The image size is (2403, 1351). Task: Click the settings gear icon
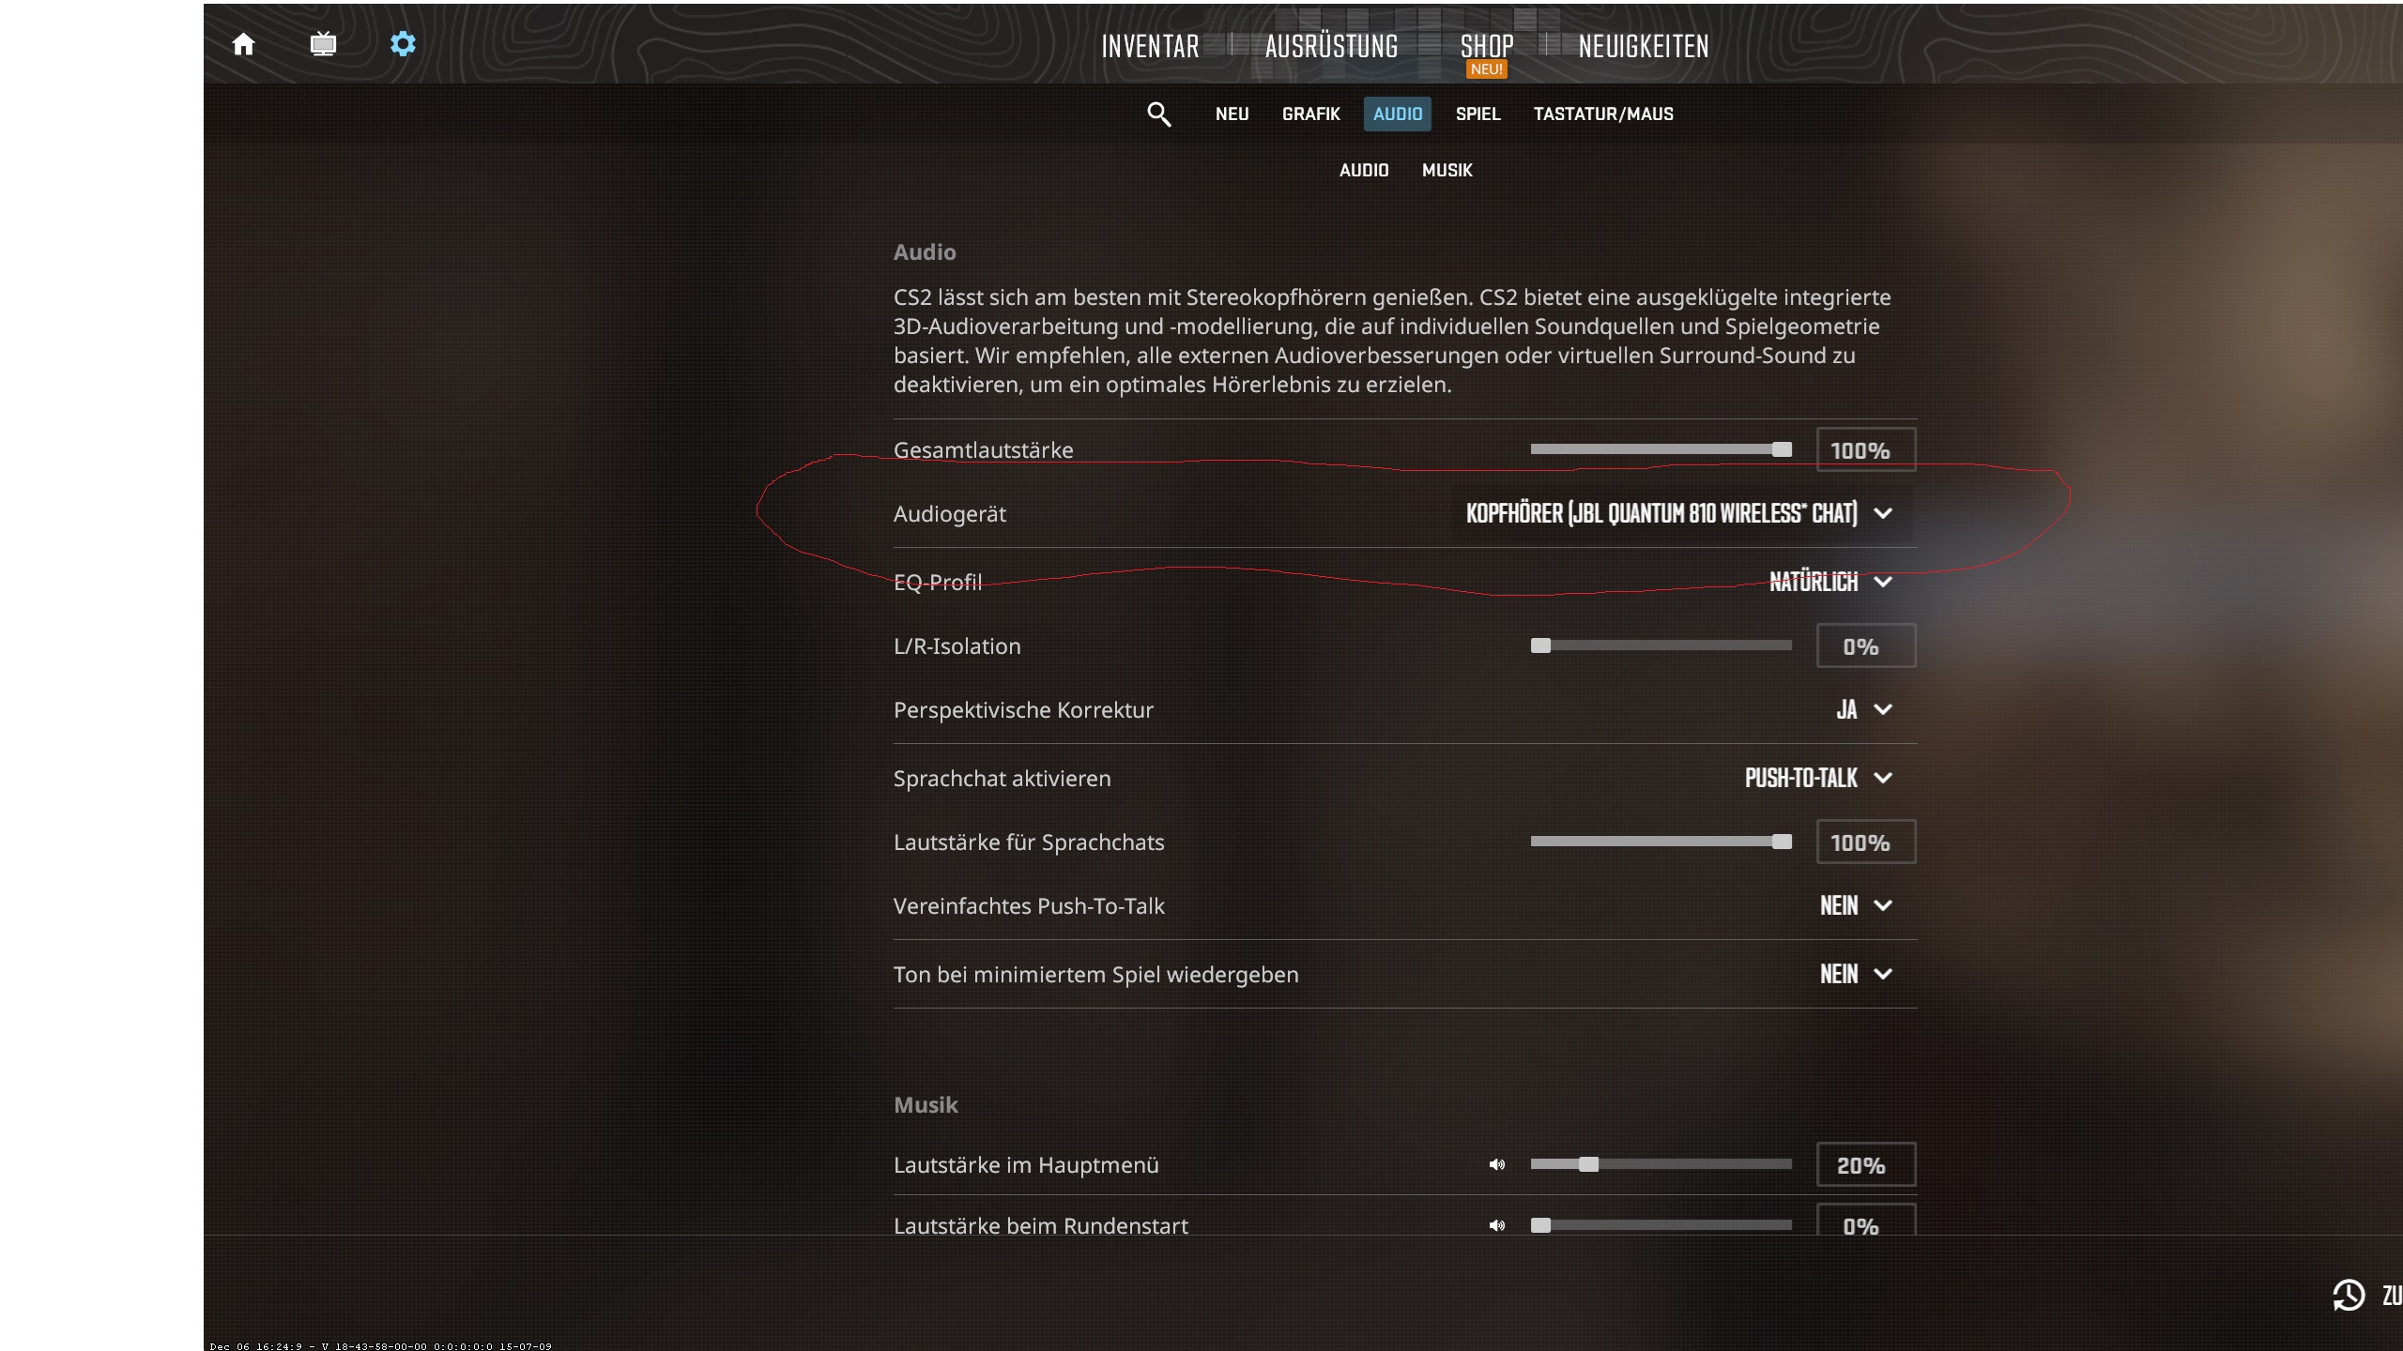pos(403,44)
